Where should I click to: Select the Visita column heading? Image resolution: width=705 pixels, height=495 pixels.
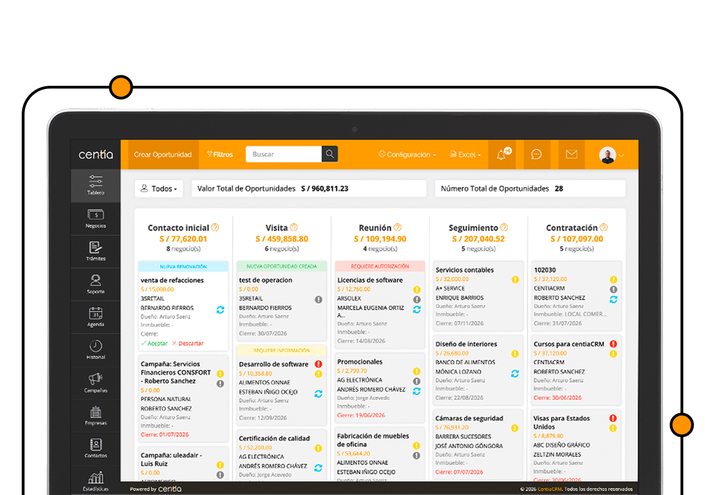coord(276,228)
